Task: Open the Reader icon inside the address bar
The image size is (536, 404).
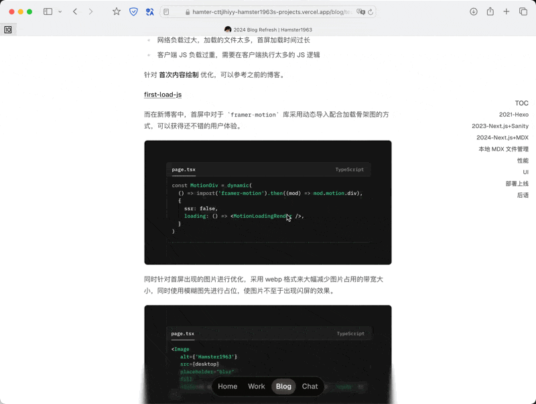Action: pos(165,11)
